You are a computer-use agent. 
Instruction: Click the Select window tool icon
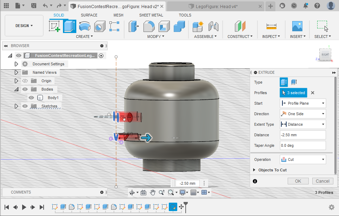(322, 26)
